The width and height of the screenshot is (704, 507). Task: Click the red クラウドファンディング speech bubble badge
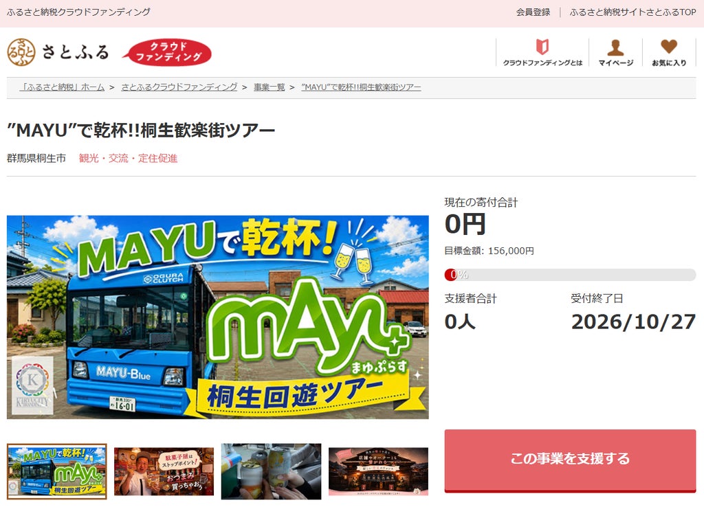(167, 52)
